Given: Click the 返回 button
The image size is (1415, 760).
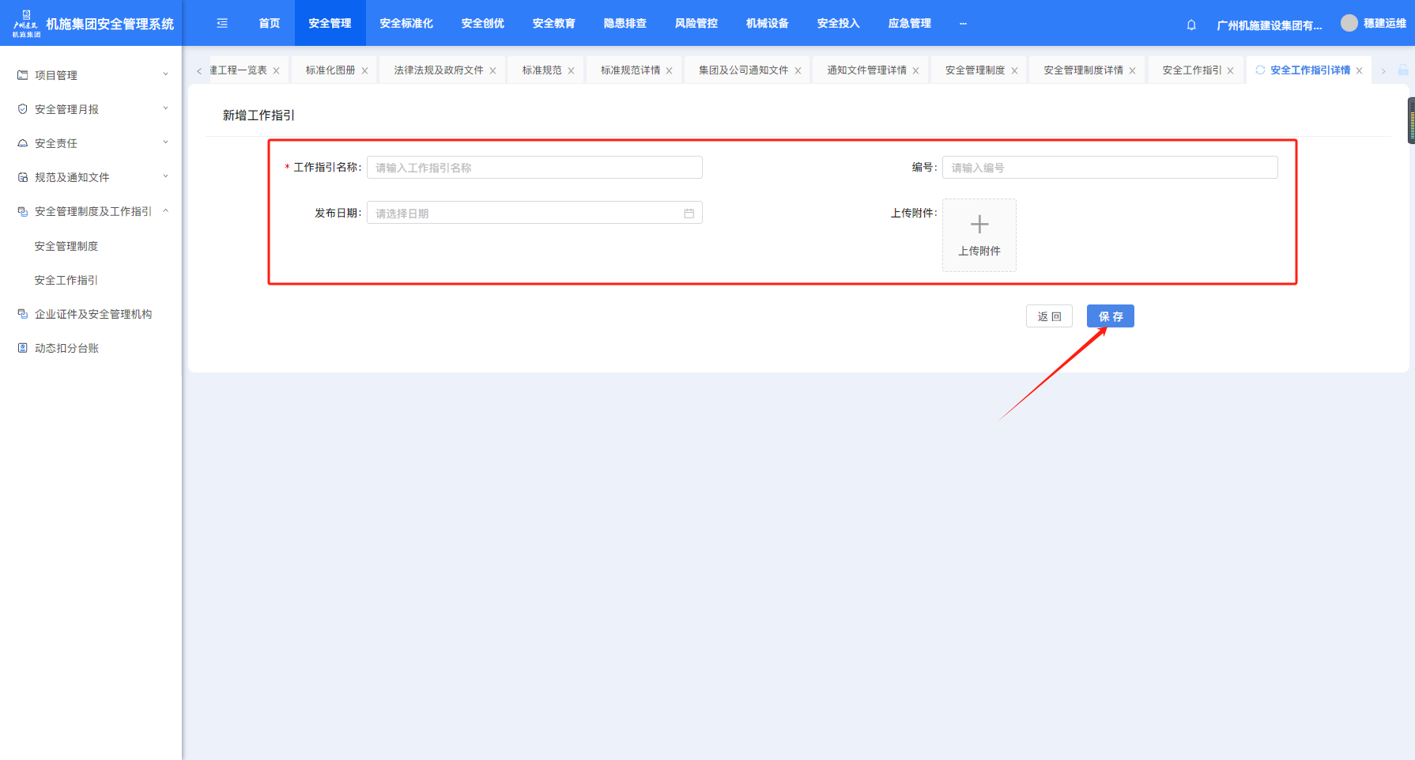Looking at the screenshot, I should click(x=1049, y=316).
